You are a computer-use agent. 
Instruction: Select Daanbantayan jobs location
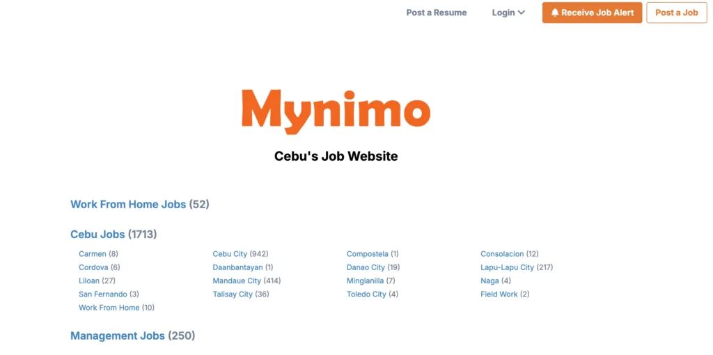click(x=237, y=267)
